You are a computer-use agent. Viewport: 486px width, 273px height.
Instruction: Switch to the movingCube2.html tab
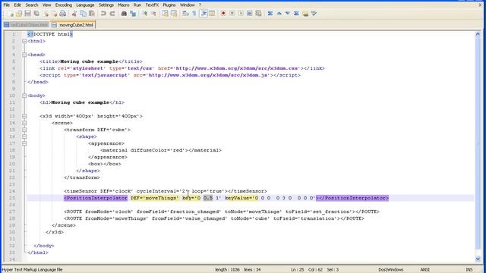[73, 25]
